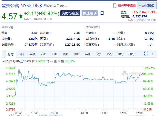
Task: Click the volume value 1.60亿
Action: 33,39
